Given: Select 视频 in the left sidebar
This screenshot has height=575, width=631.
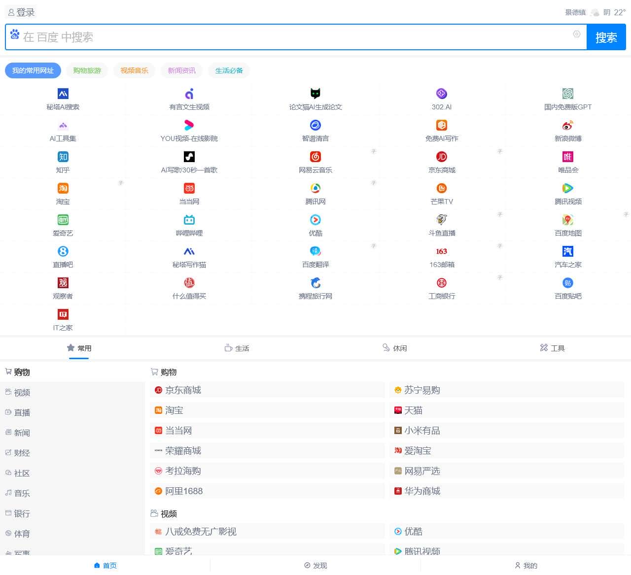Looking at the screenshot, I should (x=72, y=393).
